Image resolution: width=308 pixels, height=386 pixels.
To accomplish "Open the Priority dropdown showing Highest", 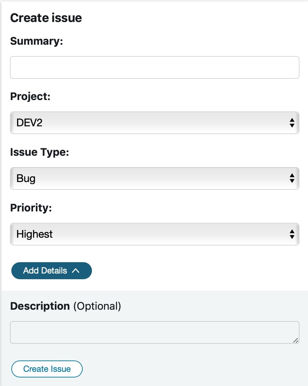I will [x=154, y=234].
